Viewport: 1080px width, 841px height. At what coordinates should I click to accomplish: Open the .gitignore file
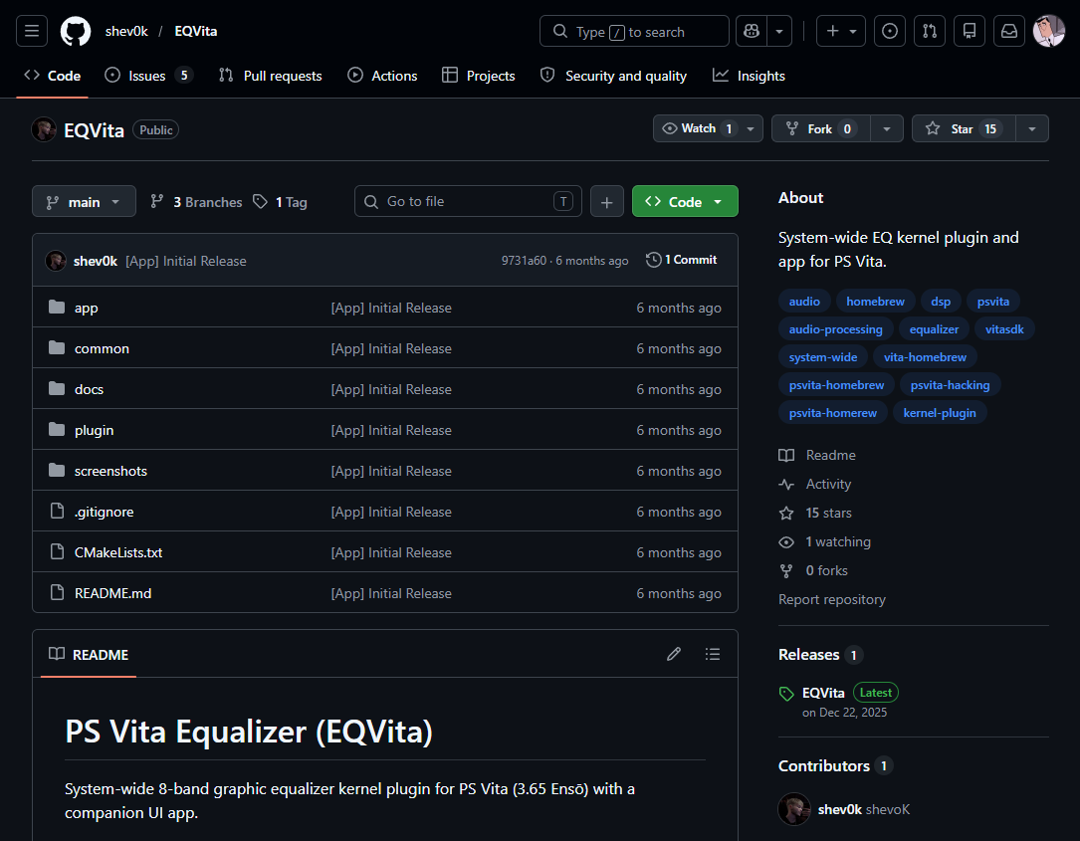click(104, 512)
